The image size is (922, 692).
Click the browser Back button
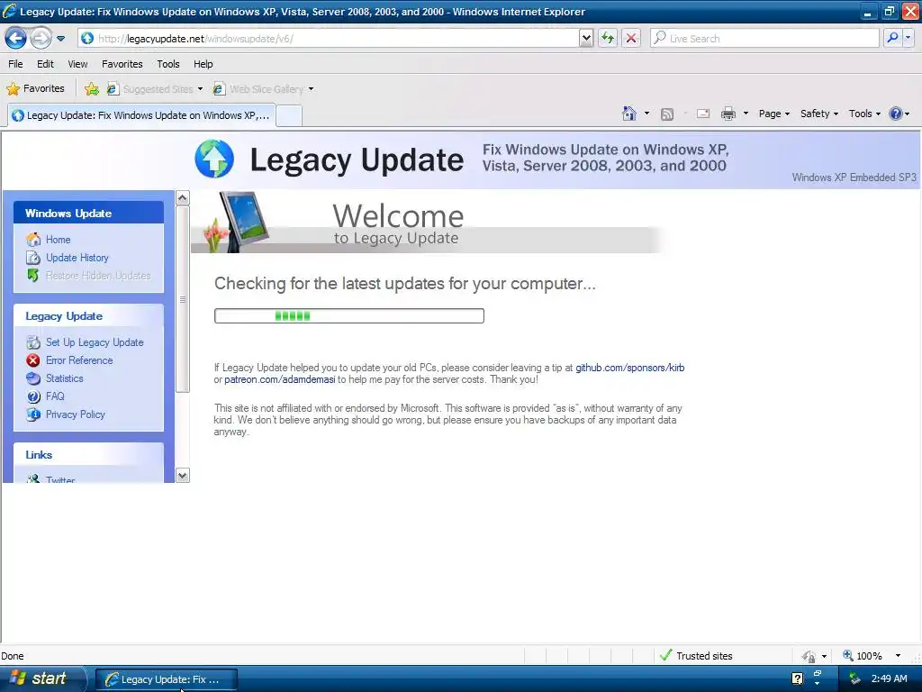tap(15, 39)
